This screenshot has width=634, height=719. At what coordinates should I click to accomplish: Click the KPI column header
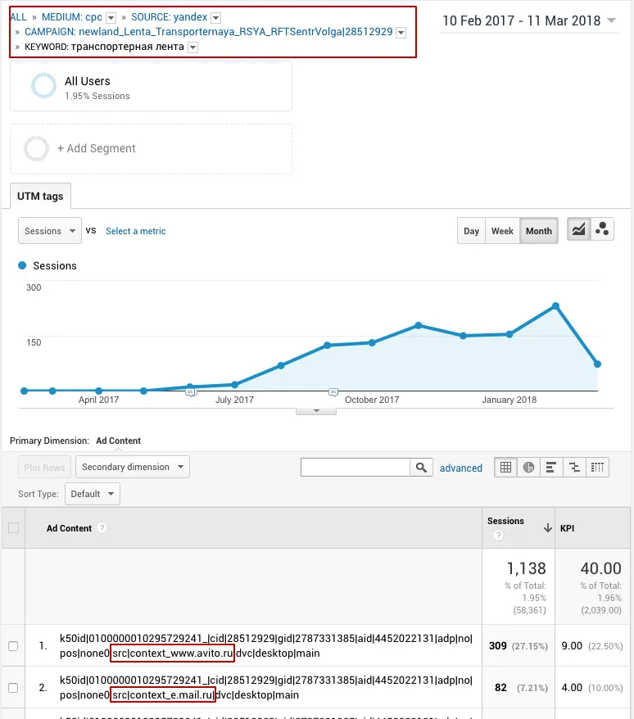pos(593,528)
